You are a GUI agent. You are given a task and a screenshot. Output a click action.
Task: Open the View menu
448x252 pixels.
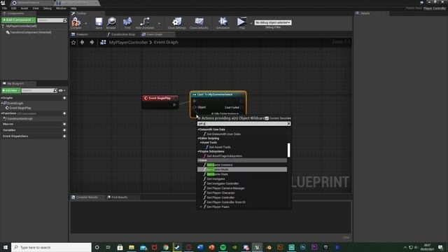(36, 8)
